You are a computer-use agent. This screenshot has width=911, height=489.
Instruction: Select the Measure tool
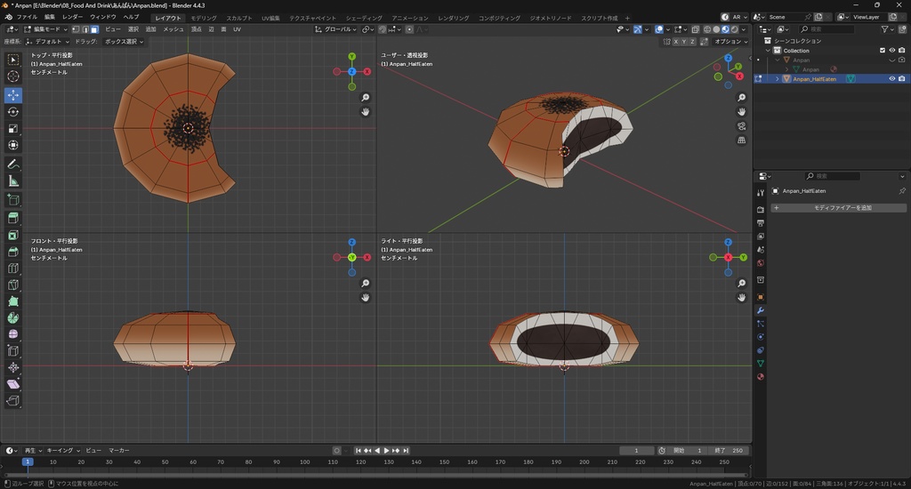(12, 181)
